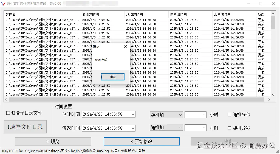Click 点击登陆 in the status bar

click(x=138, y=151)
